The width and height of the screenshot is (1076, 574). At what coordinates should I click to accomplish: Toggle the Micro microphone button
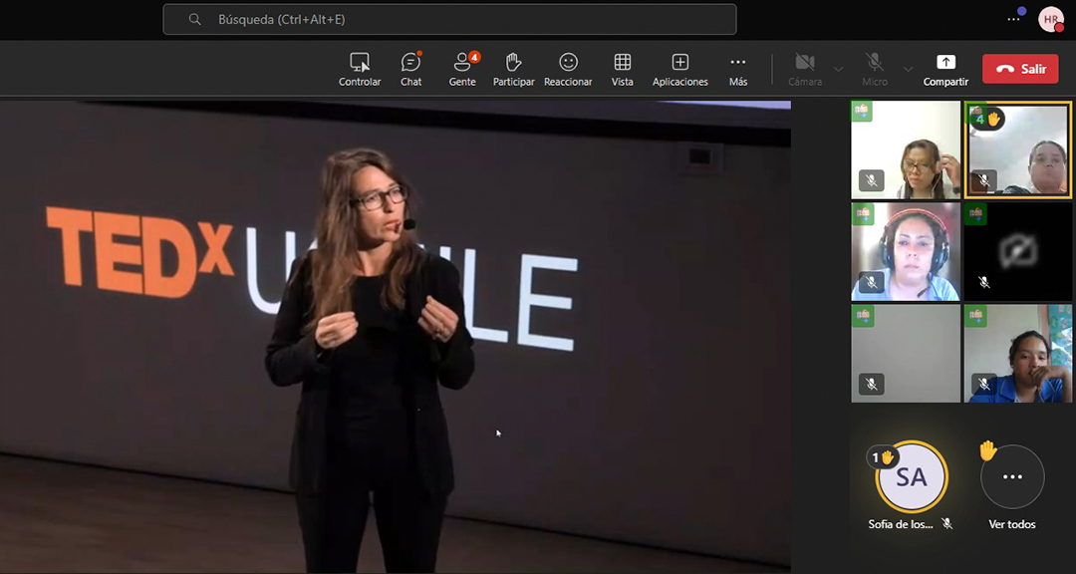875,70
